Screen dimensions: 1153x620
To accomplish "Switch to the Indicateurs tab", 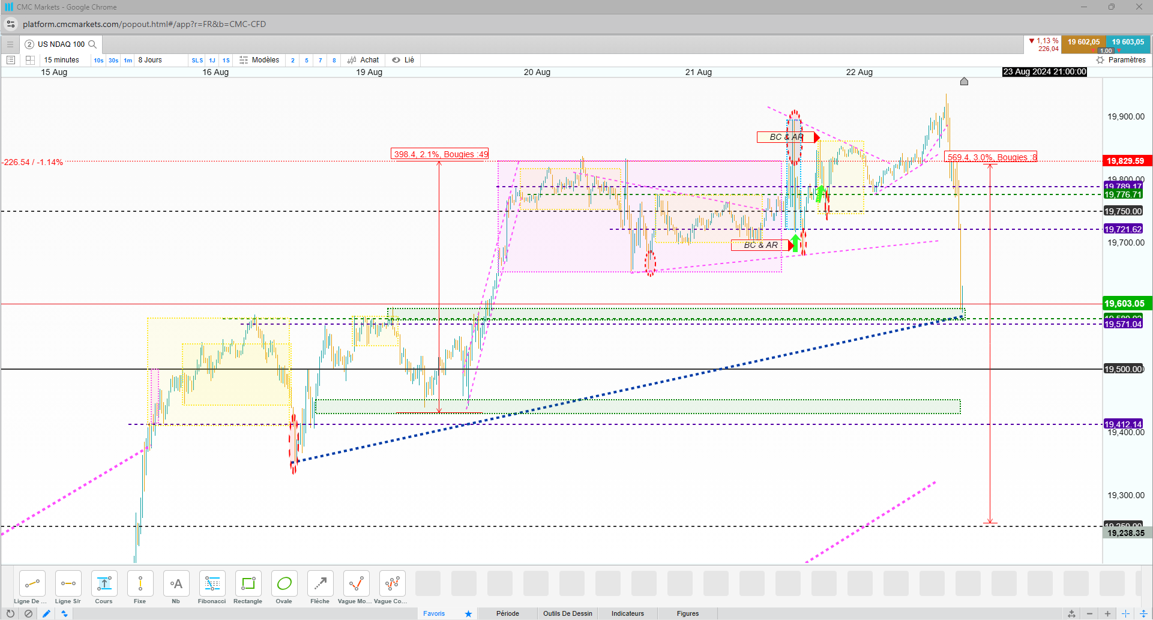I will [628, 613].
